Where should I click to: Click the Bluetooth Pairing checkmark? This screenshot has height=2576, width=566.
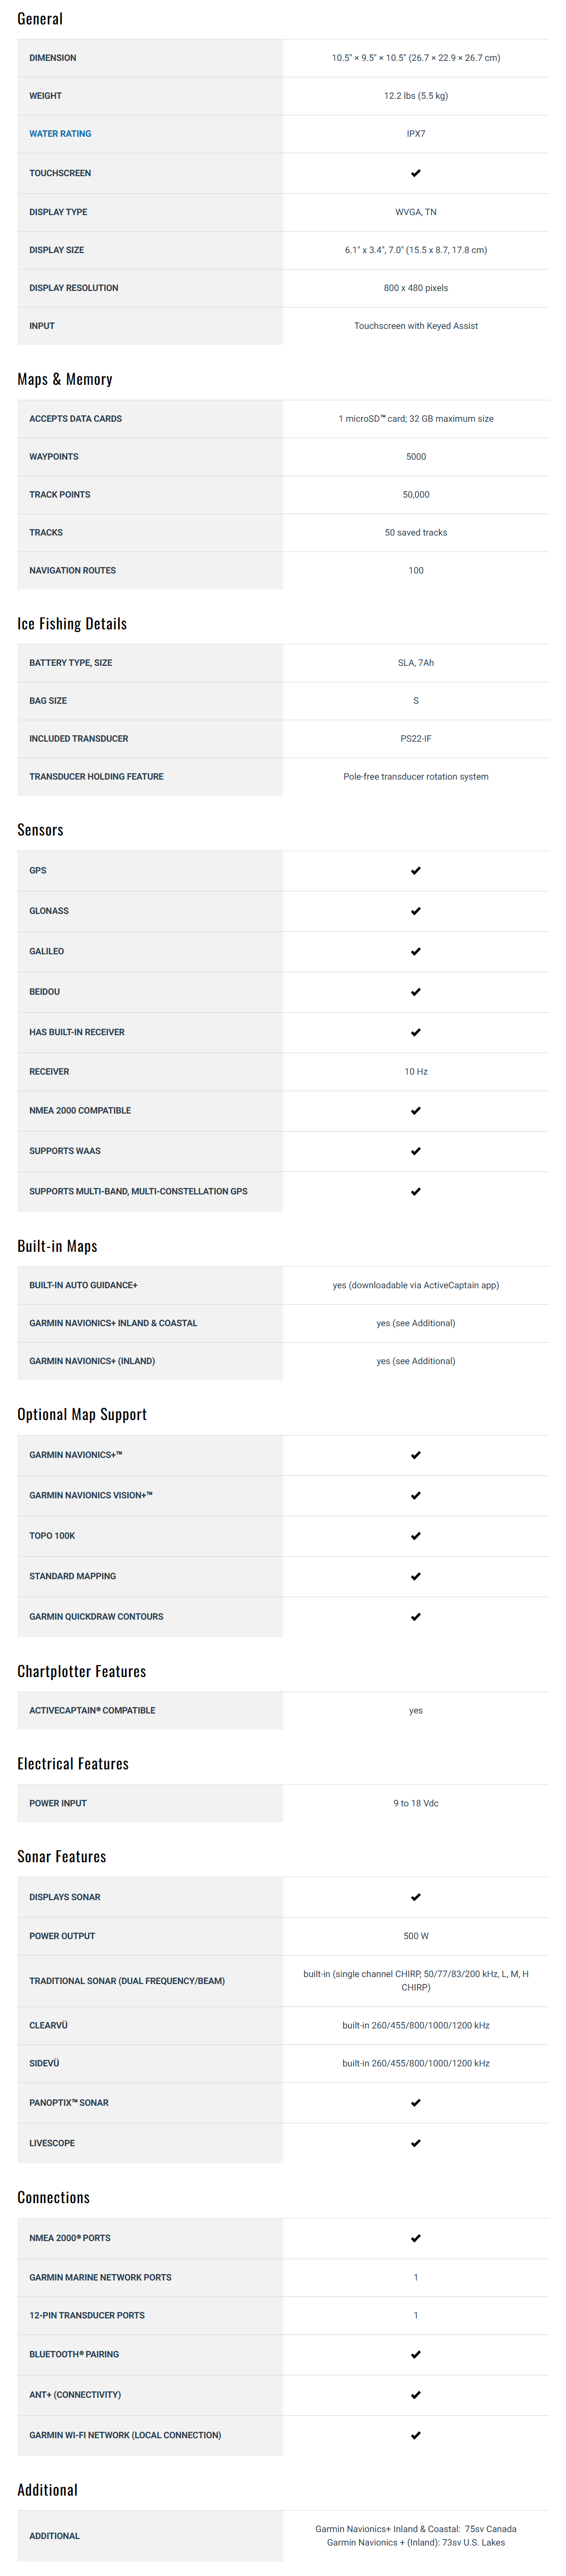pos(415,2354)
